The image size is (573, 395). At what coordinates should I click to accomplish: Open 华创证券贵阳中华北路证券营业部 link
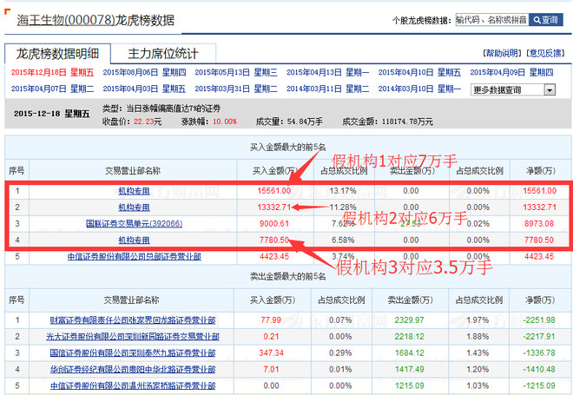point(133,370)
